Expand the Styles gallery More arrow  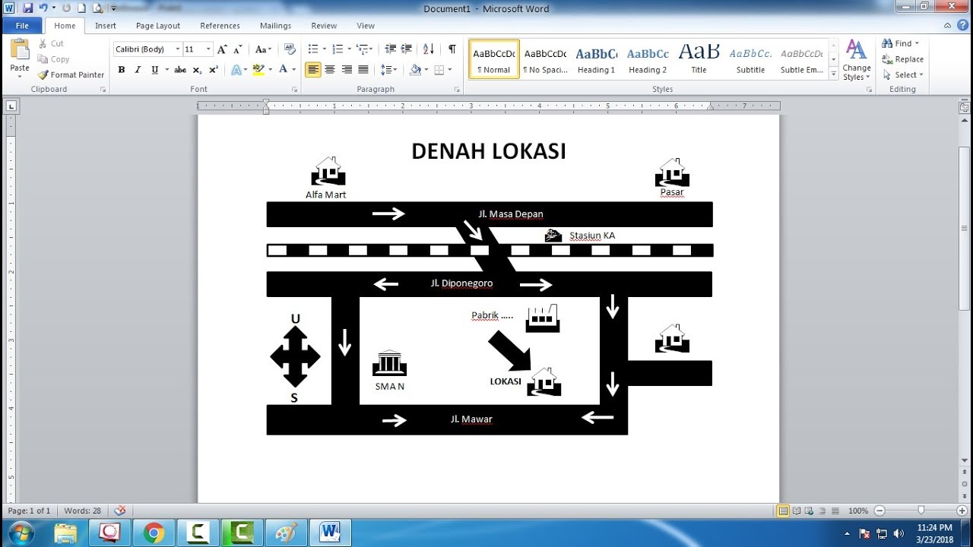[x=834, y=74]
